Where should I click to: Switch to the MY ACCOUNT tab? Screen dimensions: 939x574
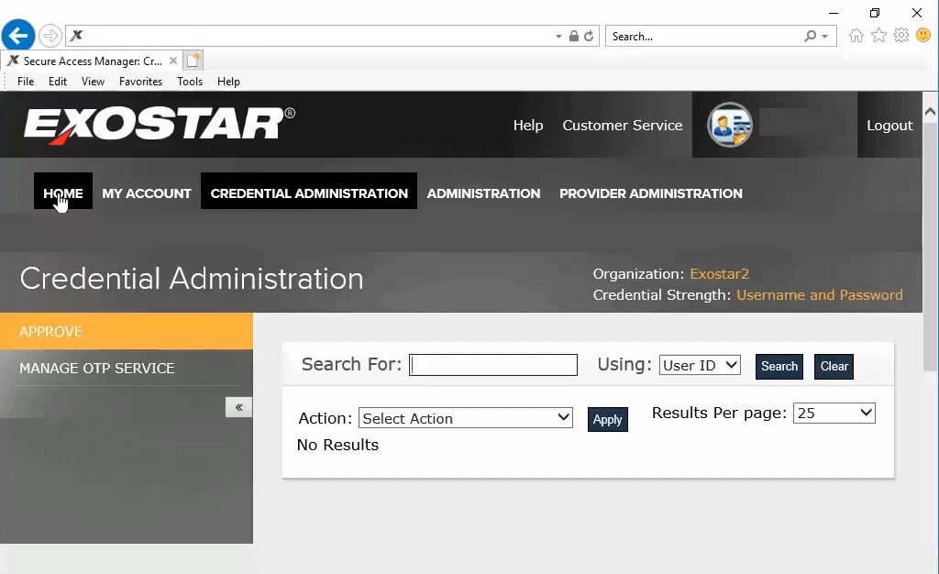pos(146,193)
